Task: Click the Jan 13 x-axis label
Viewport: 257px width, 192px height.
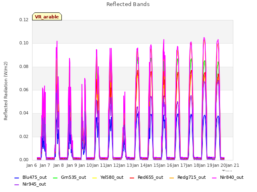Action: pos(125,165)
